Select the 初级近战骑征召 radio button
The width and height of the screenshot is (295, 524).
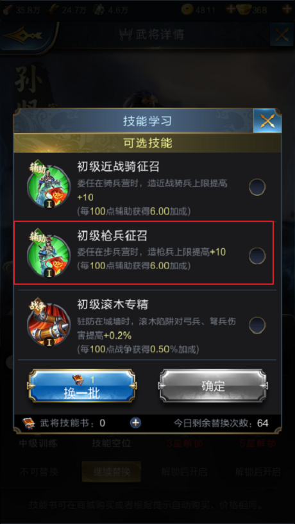[257, 187]
